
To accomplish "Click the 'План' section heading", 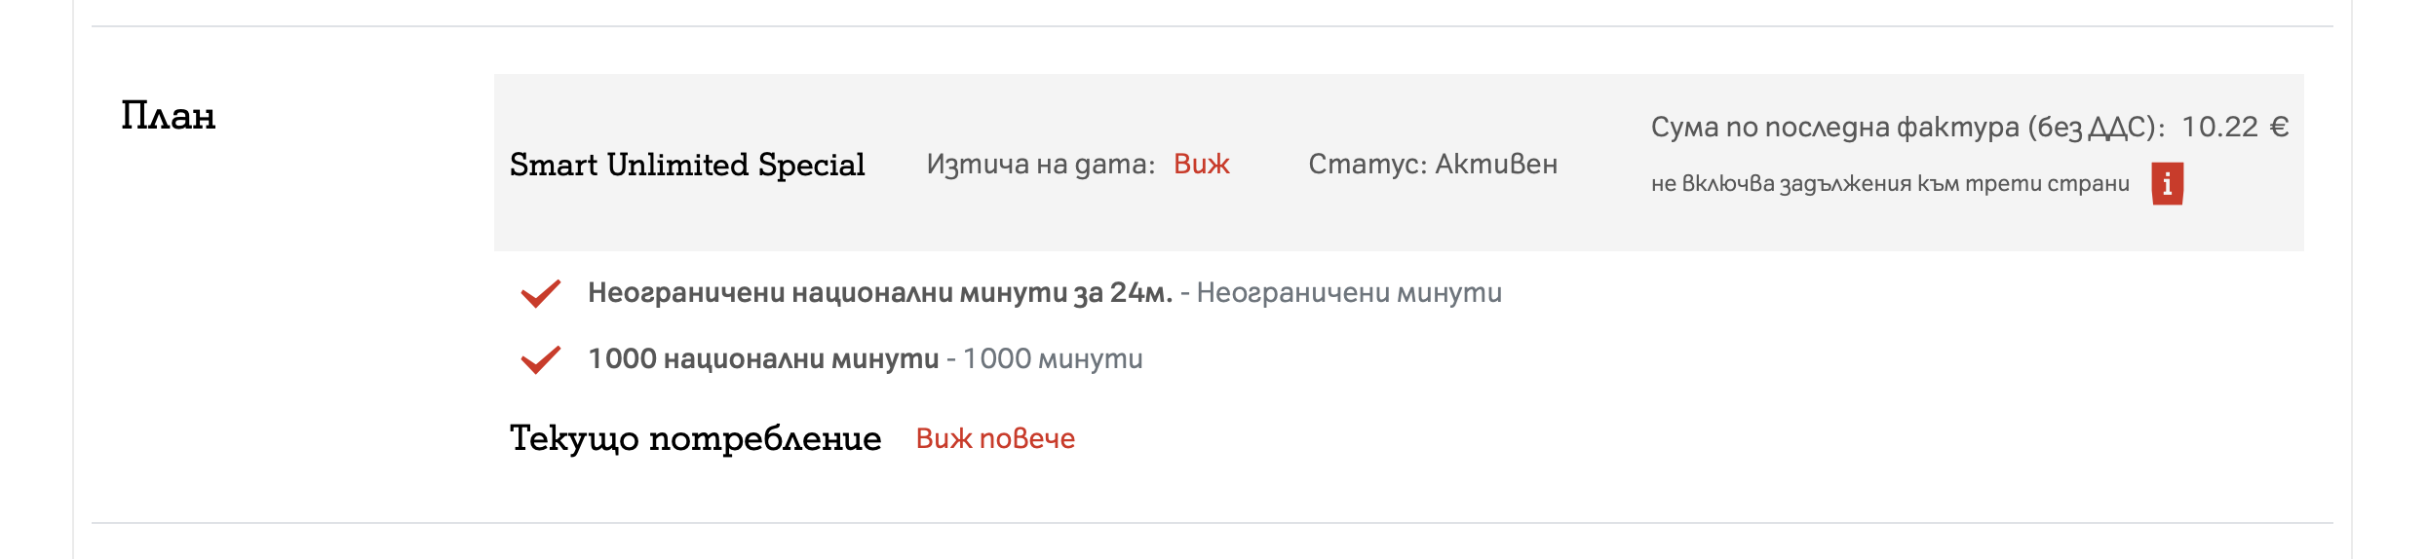I will pos(169,116).
